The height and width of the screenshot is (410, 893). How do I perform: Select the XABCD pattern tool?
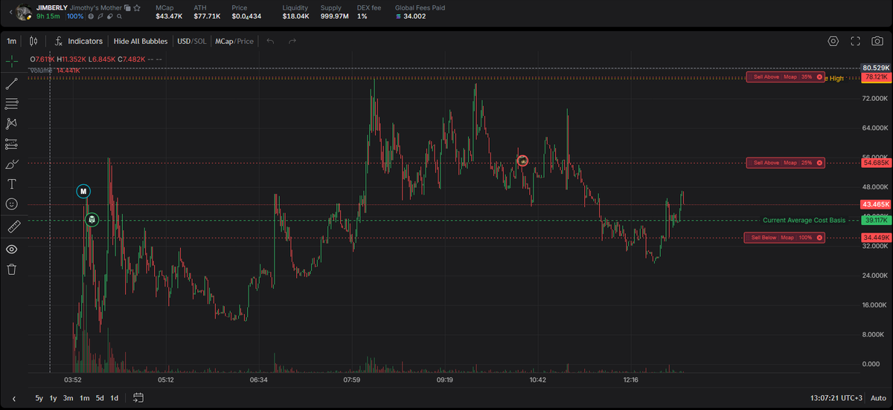tap(12, 123)
